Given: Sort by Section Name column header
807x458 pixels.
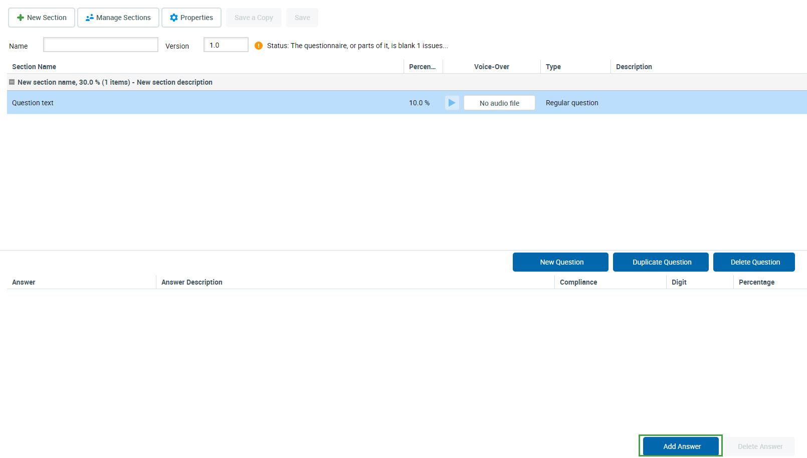Looking at the screenshot, I should [x=34, y=67].
